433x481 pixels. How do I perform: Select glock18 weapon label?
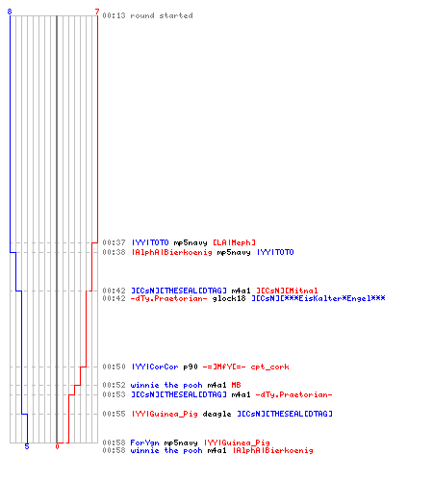tap(229, 298)
